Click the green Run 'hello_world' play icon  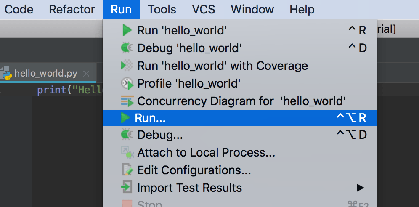[126, 30]
